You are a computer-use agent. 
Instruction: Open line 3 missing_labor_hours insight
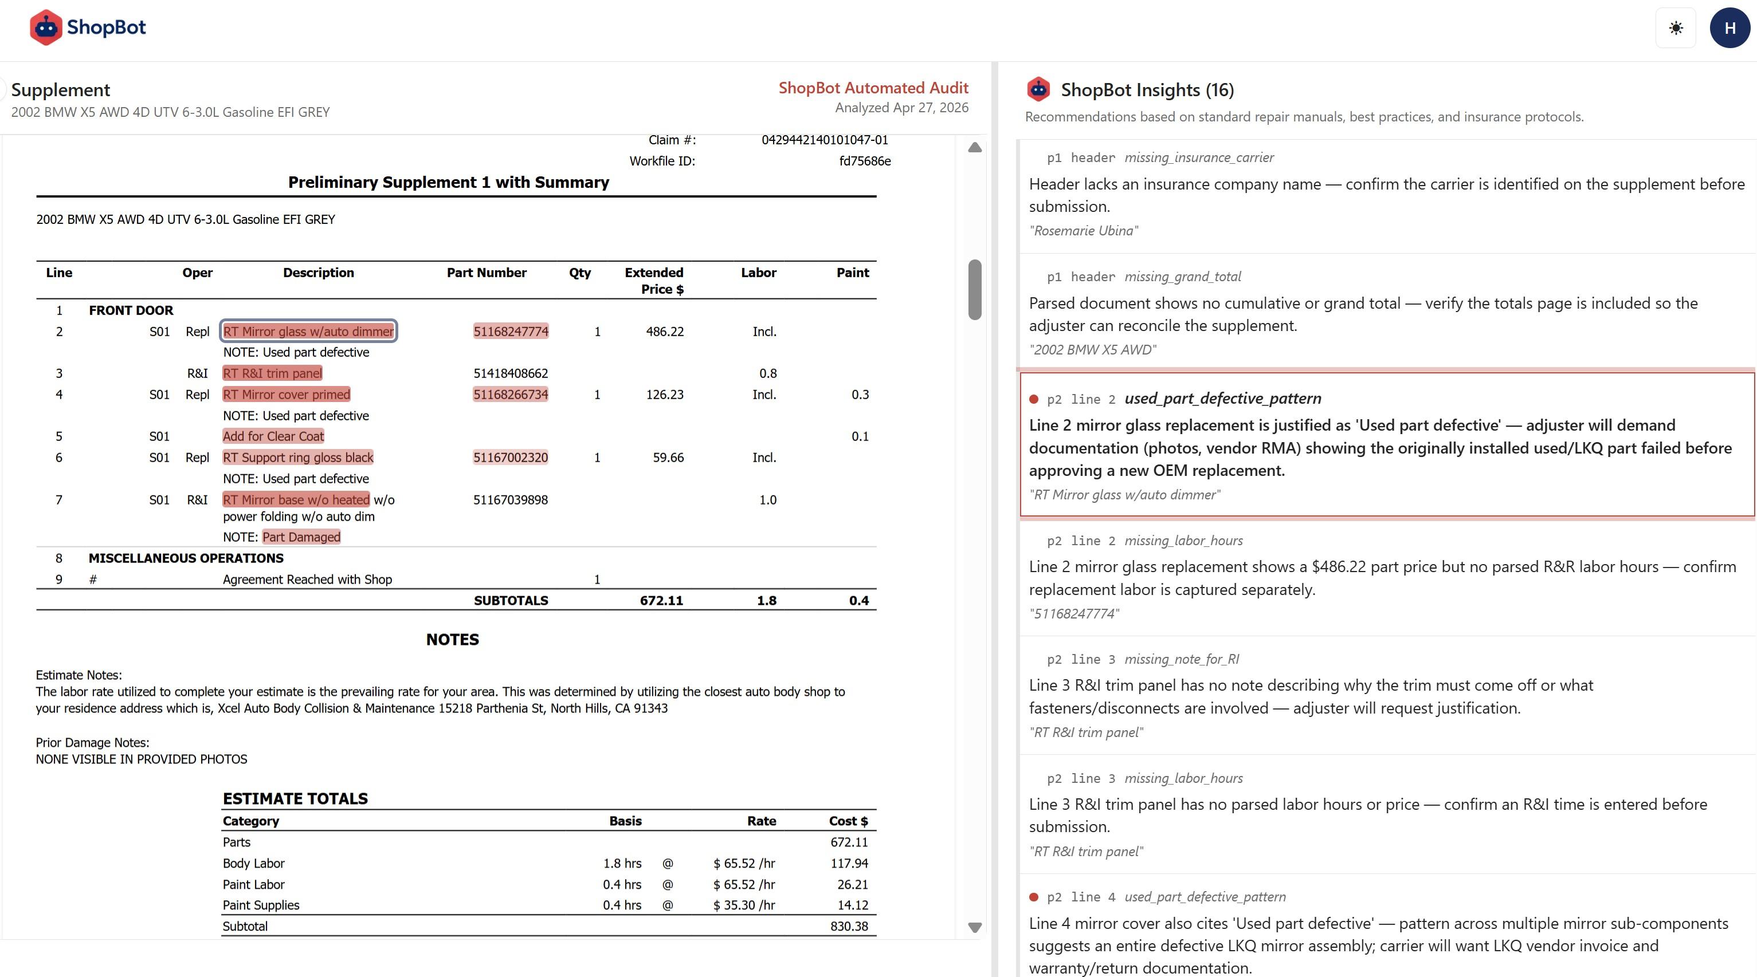click(x=1387, y=814)
